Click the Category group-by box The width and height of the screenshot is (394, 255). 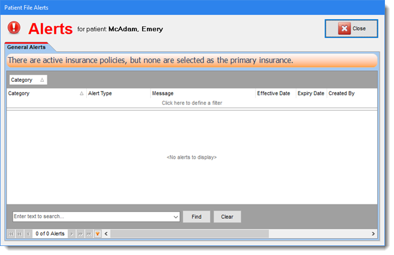pos(28,80)
